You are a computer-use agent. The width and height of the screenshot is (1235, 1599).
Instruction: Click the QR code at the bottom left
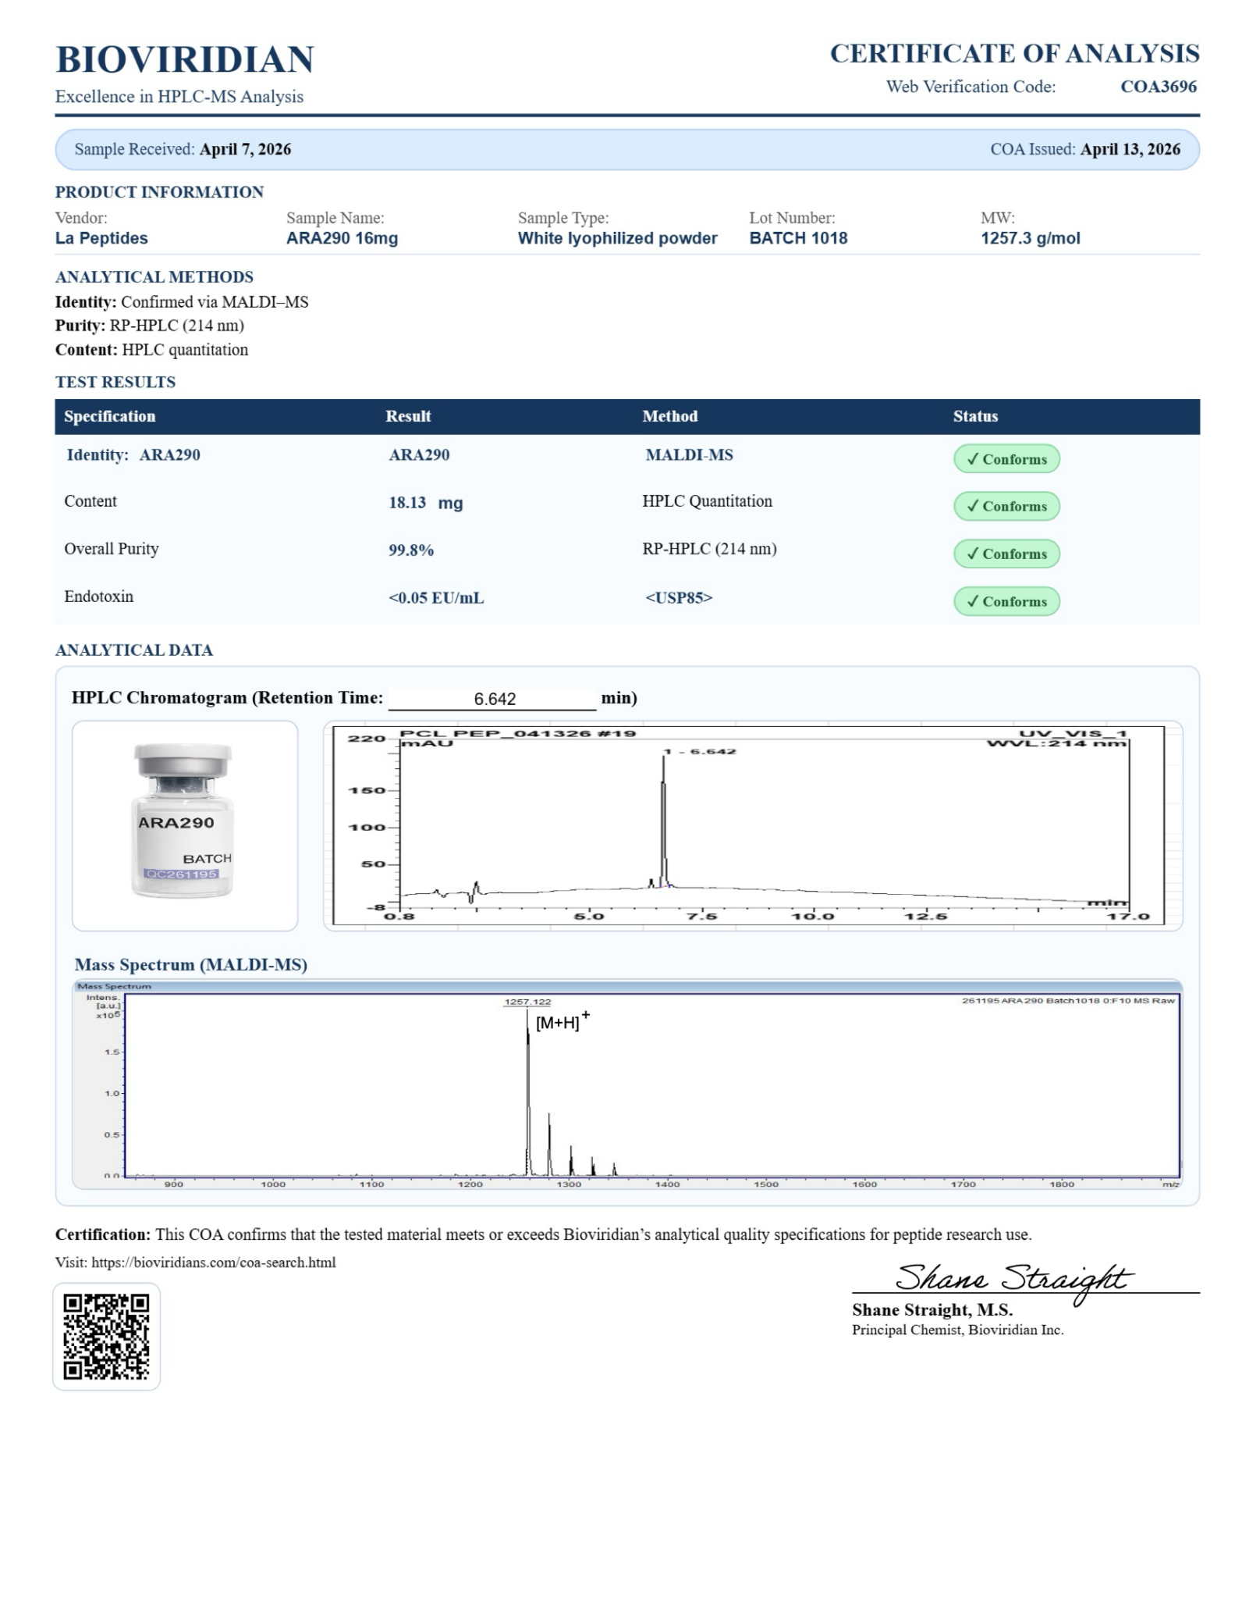107,1337
